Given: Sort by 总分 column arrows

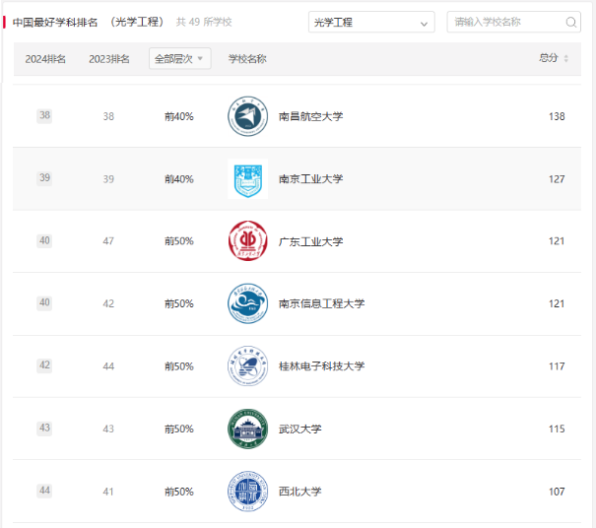Looking at the screenshot, I should pos(565,59).
